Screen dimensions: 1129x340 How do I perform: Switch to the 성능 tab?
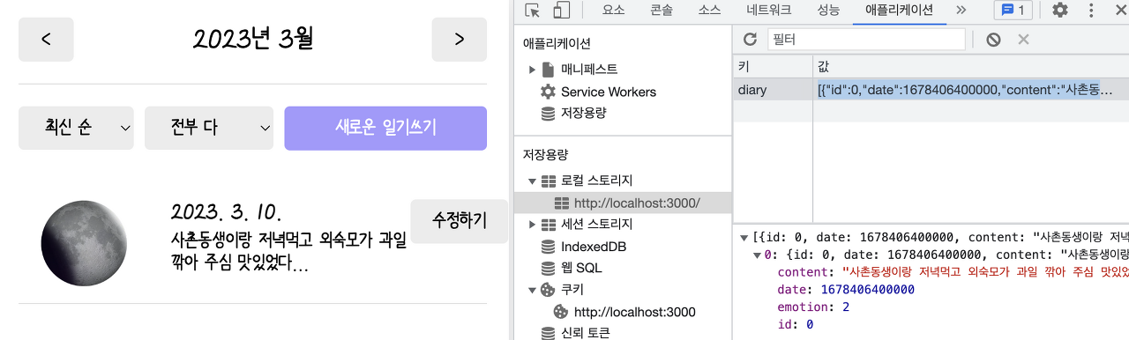coord(828,11)
